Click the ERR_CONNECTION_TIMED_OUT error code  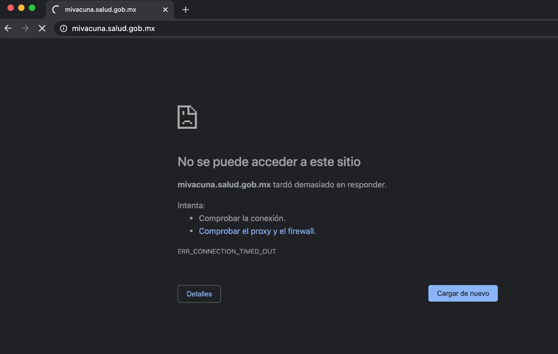tap(227, 251)
